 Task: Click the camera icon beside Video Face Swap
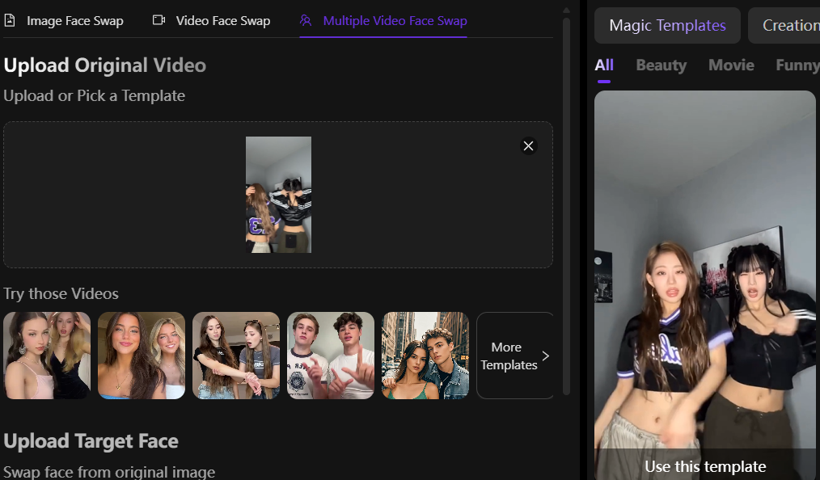pos(159,20)
